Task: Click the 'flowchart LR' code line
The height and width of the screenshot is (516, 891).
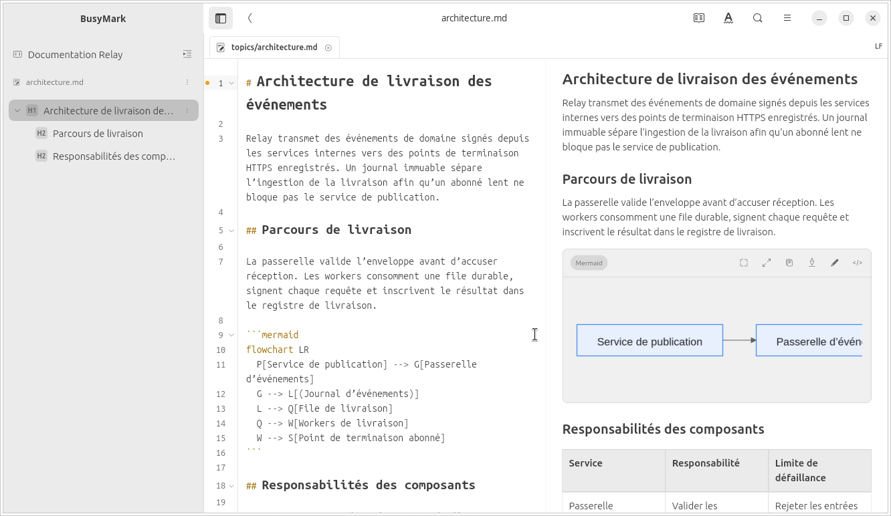Action: tap(278, 350)
